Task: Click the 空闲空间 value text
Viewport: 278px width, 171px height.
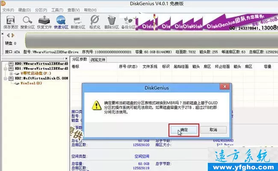Action: tap(142, 156)
